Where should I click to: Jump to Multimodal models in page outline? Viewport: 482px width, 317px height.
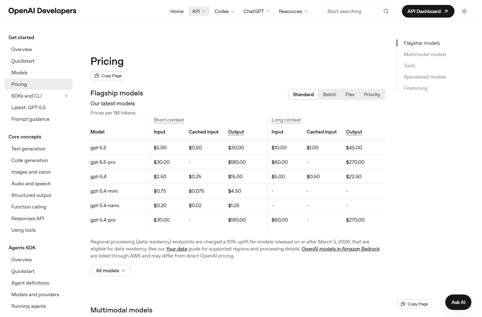click(x=425, y=54)
